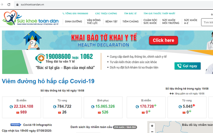Image resolution: width=213 pixels, height=133 pixels.
Task: Click the global recovered count 15.065.326
Action: pyautogui.click(x=105, y=106)
